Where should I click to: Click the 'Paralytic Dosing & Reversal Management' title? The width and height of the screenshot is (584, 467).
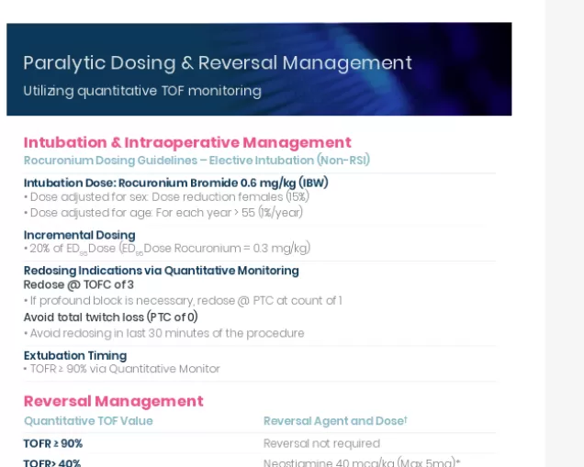[x=217, y=63]
